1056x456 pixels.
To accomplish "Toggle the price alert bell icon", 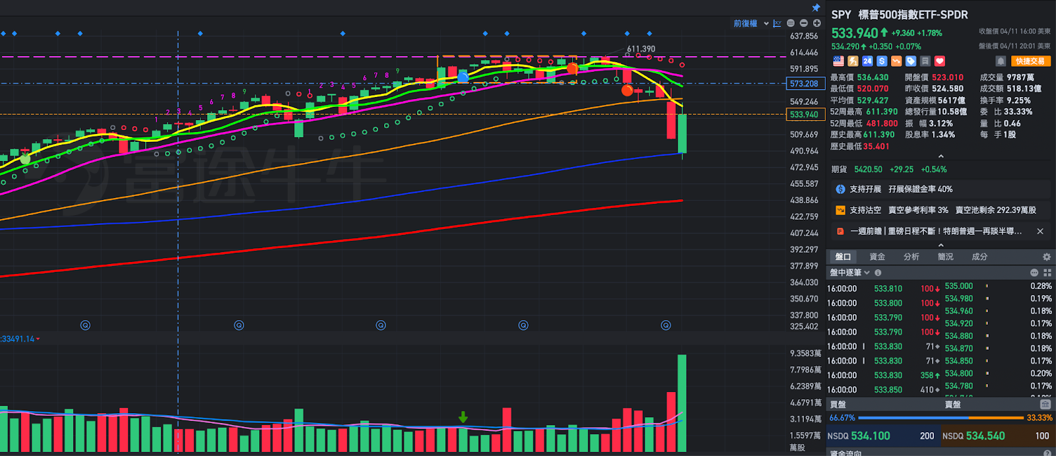I will (1001, 61).
